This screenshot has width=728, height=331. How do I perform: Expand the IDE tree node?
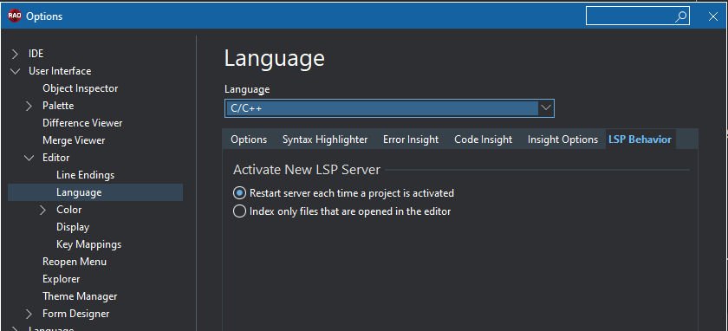(16, 54)
